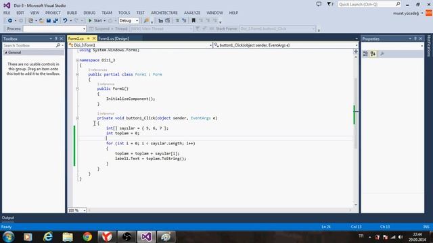
Task: Open the ANALYZE menu
Action: pyautogui.click(x=192, y=13)
